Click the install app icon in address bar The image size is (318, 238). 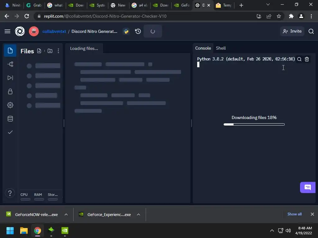(259, 16)
